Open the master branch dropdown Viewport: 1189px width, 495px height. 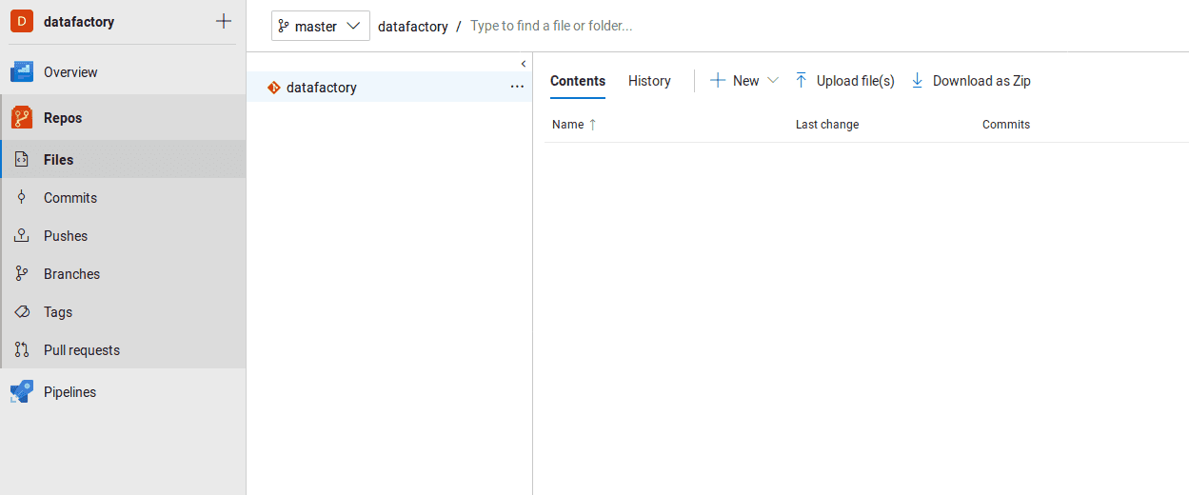pos(321,26)
